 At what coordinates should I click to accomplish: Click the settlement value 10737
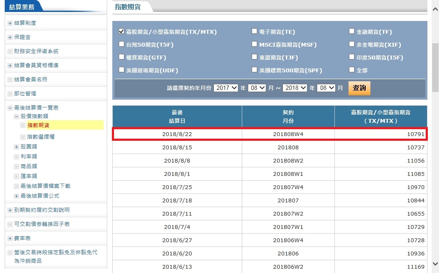point(416,147)
